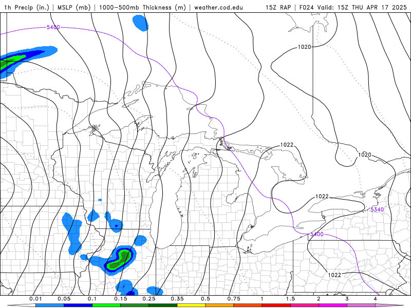Viewport: 411px width, 308px height.
Task: Click the red legend swatch (1-1.5)
Action: pyautogui.click(x=276, y=305)
